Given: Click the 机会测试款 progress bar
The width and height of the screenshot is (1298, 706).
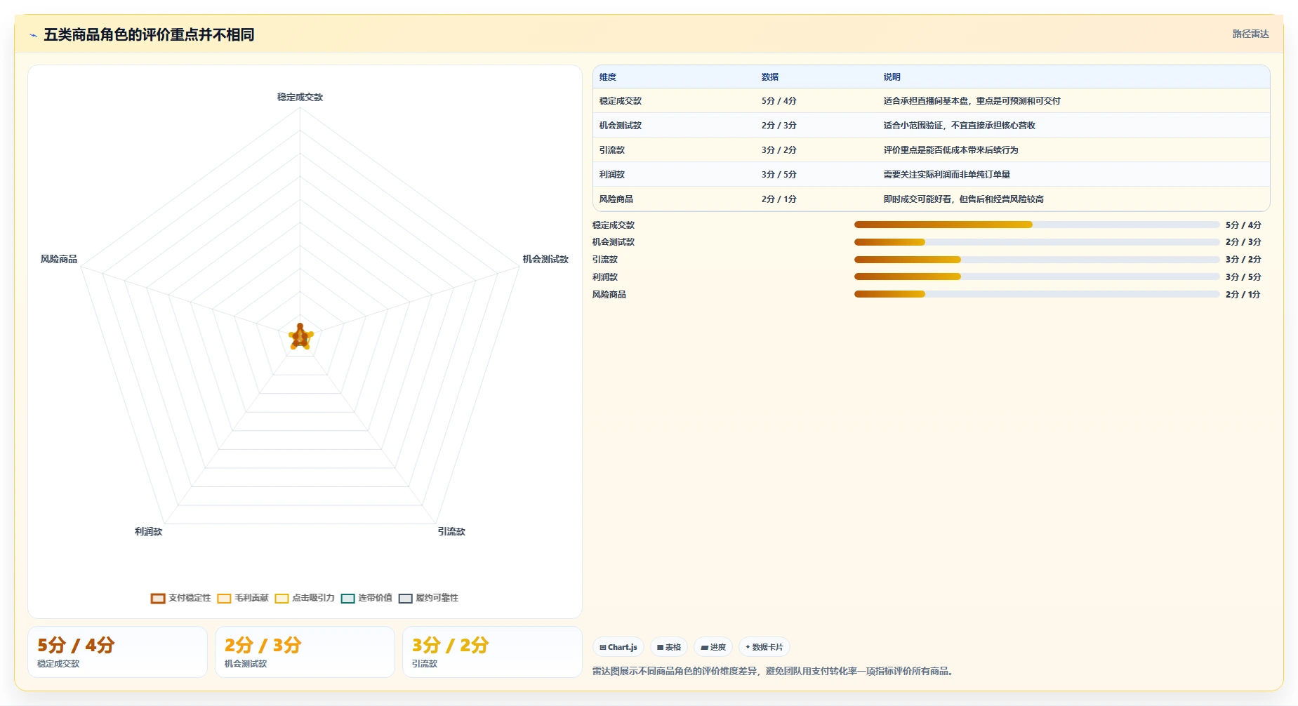Looking at the screenshot, I should pyautogui.click(x=1036, y=242).
